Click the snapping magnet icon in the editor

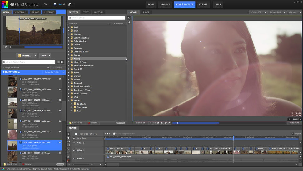click(68, 161)
